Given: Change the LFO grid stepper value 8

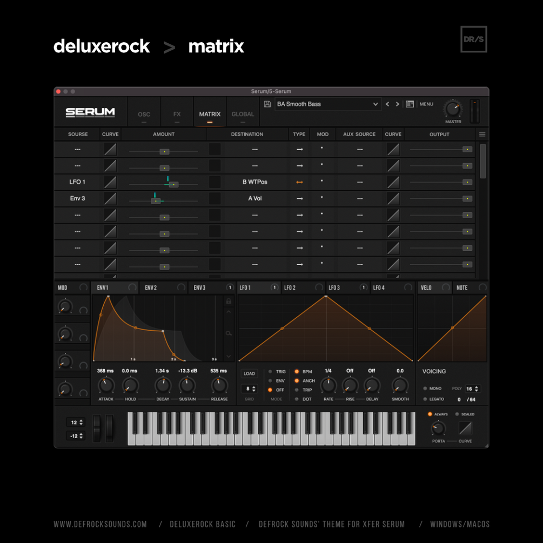Looking at the screenshot, I should 249,388.
